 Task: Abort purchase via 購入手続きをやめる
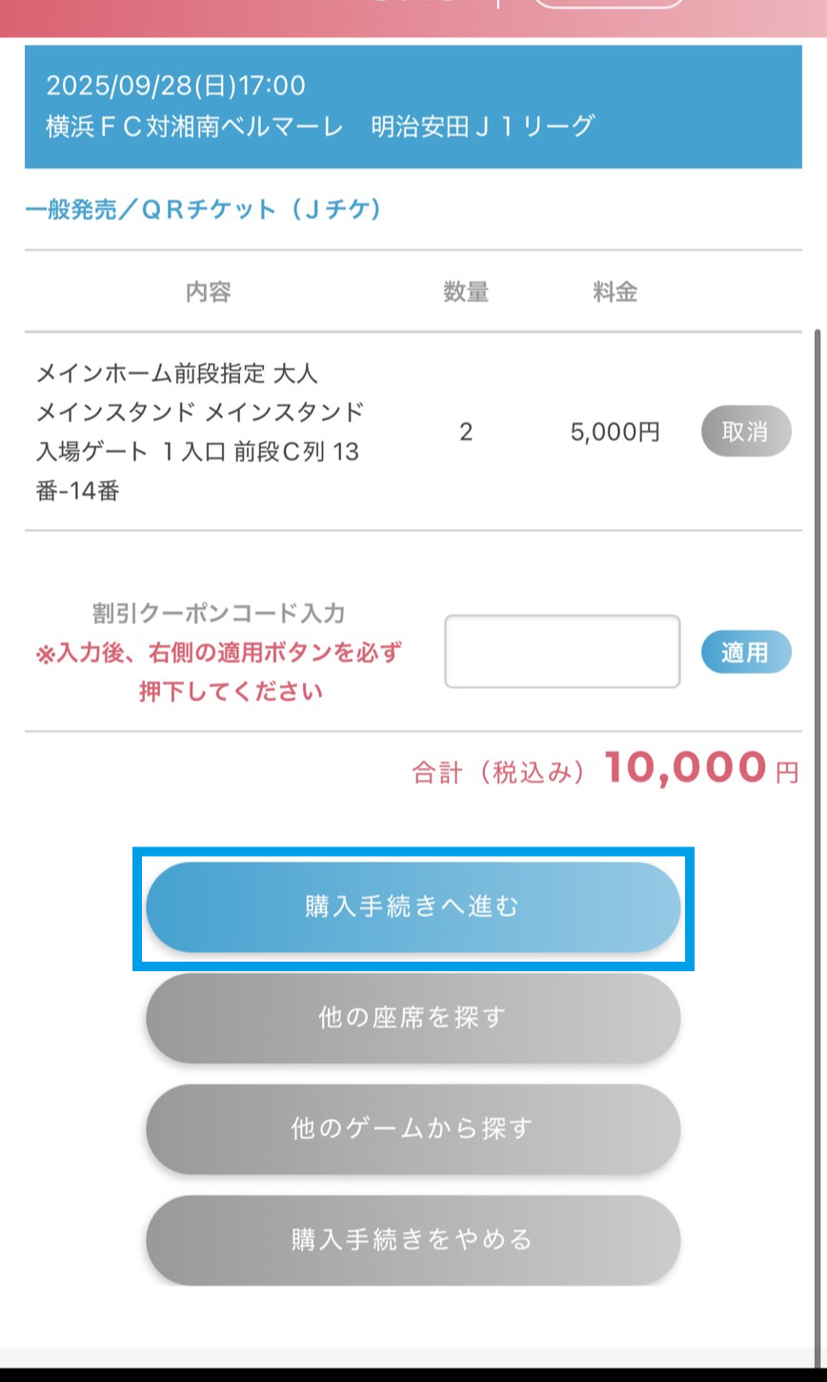click(x=413, y=1240)
